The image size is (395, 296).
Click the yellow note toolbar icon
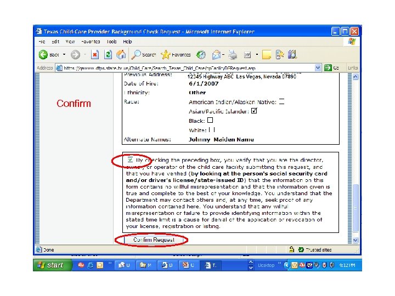(267, 54)
